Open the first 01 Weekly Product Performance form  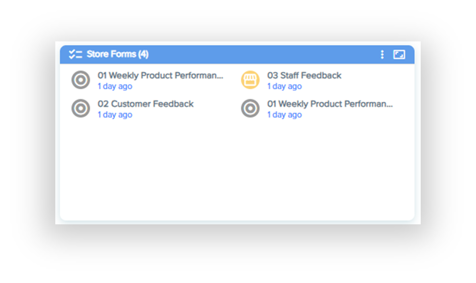pos(160,75)
